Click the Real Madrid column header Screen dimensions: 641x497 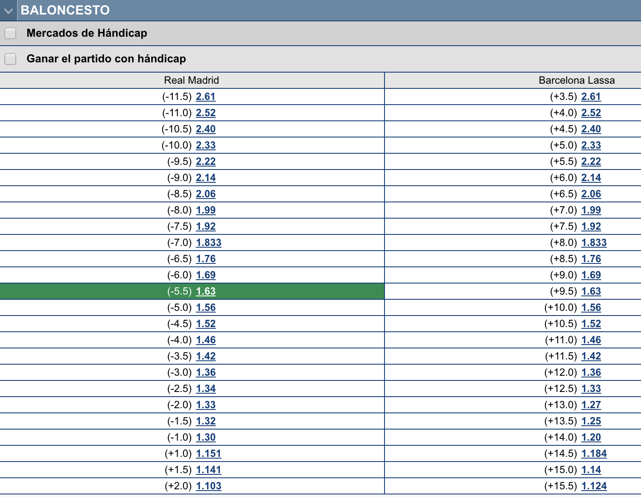click(192, 80)
